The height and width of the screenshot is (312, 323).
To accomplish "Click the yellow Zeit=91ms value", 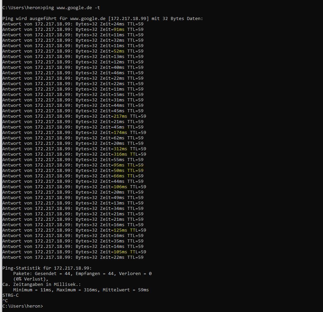I will tap(112, 30).
